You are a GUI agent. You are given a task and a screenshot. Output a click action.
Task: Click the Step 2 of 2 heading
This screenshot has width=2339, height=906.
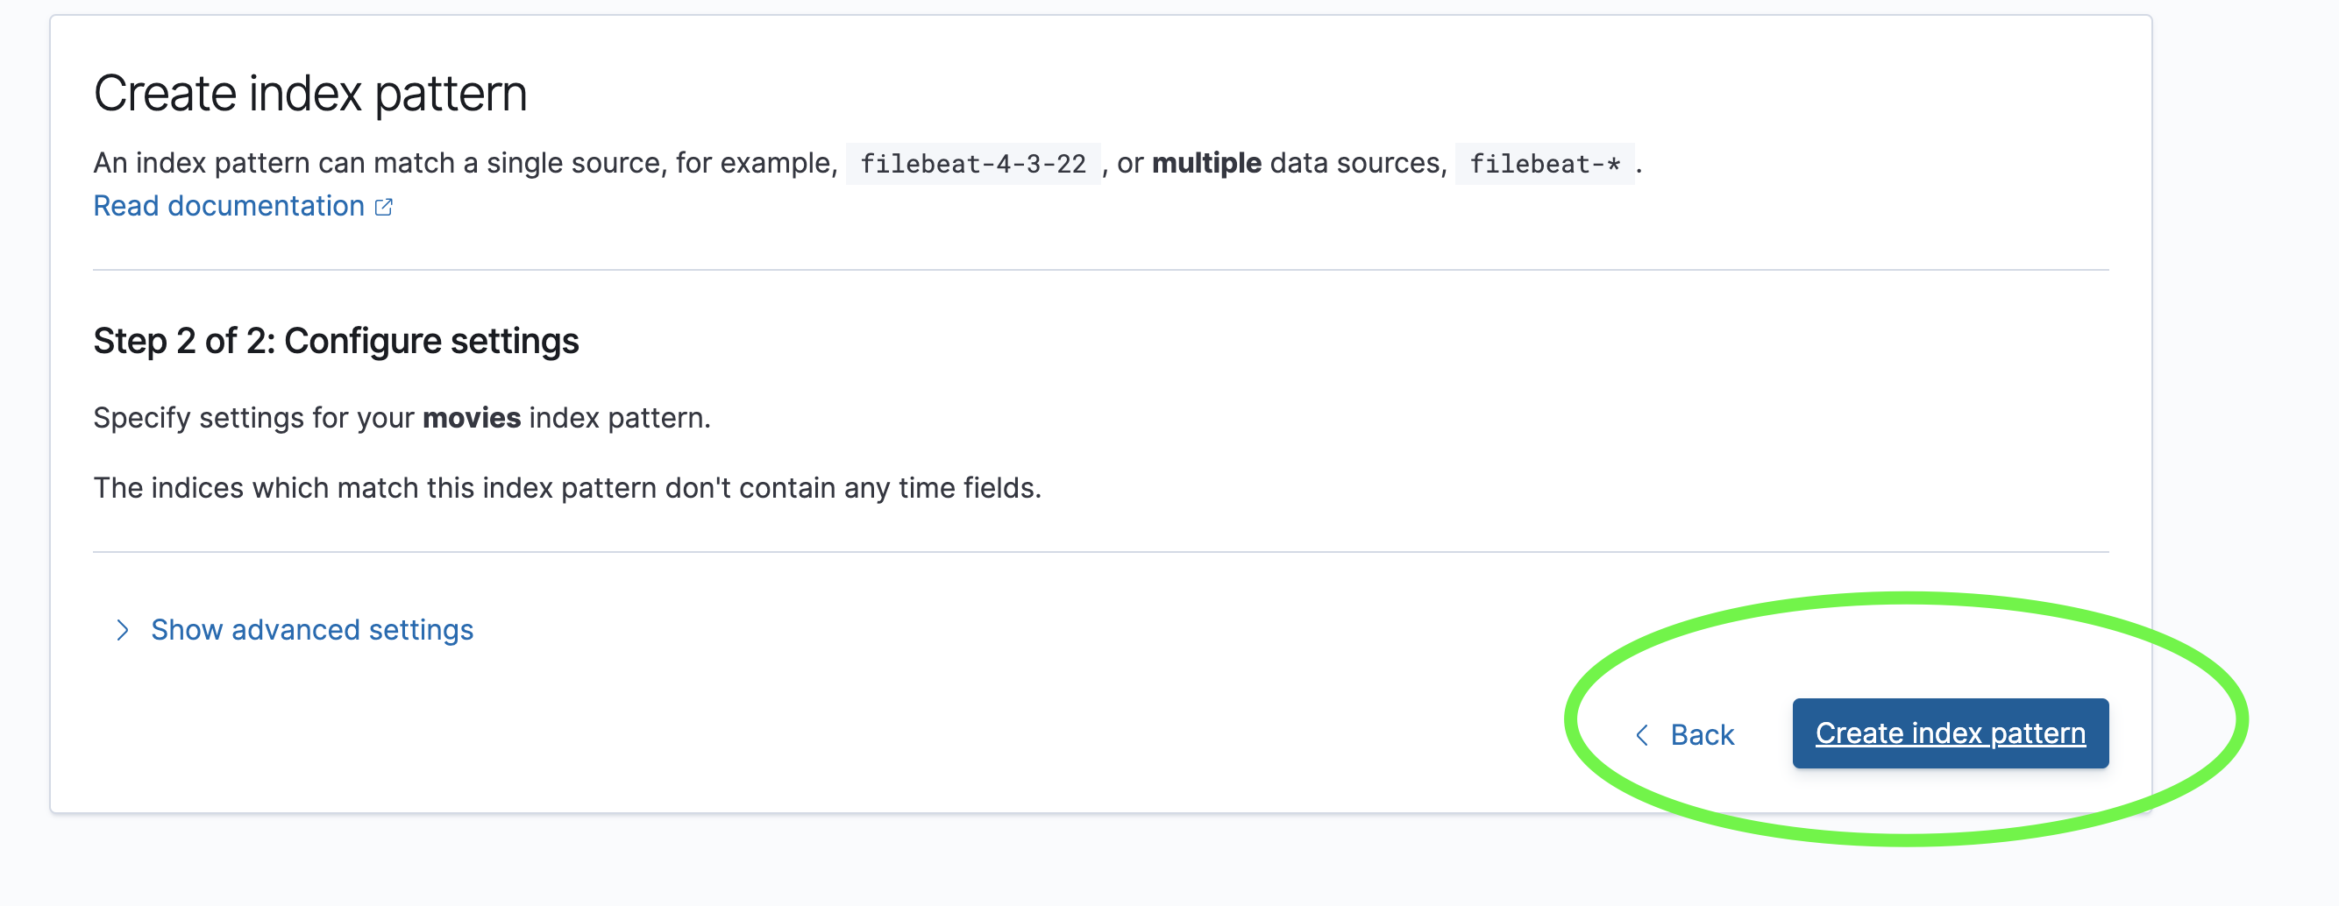(x=336, y=342)
